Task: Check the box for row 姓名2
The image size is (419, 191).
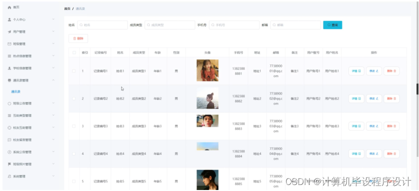Action: click(74, 98)
